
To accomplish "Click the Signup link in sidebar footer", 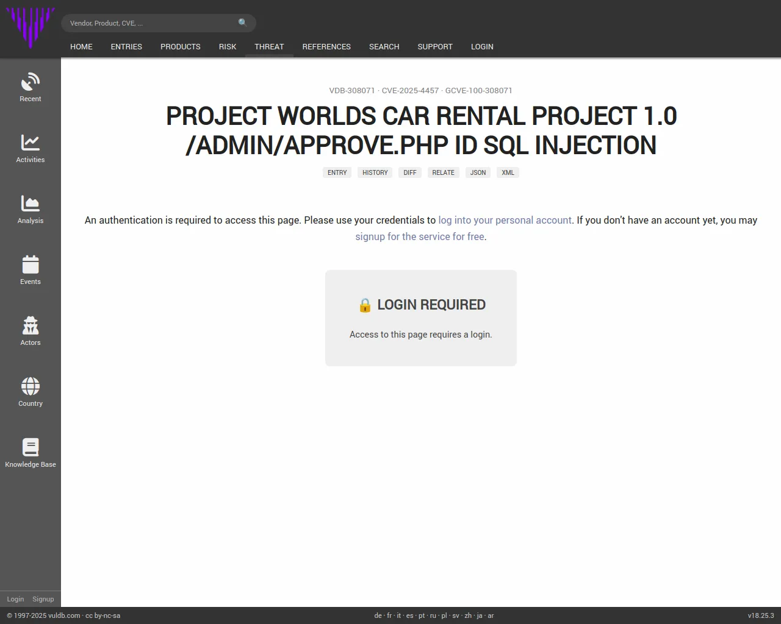I will point(43,599).
